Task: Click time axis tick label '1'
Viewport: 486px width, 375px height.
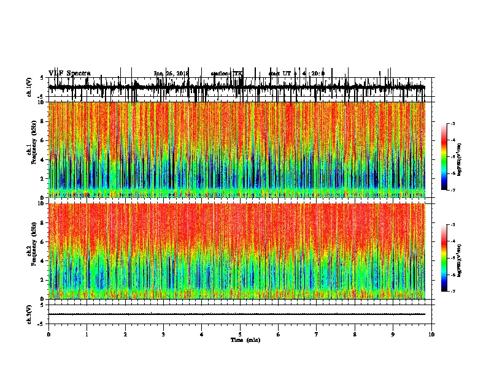Action: point(87,335)
